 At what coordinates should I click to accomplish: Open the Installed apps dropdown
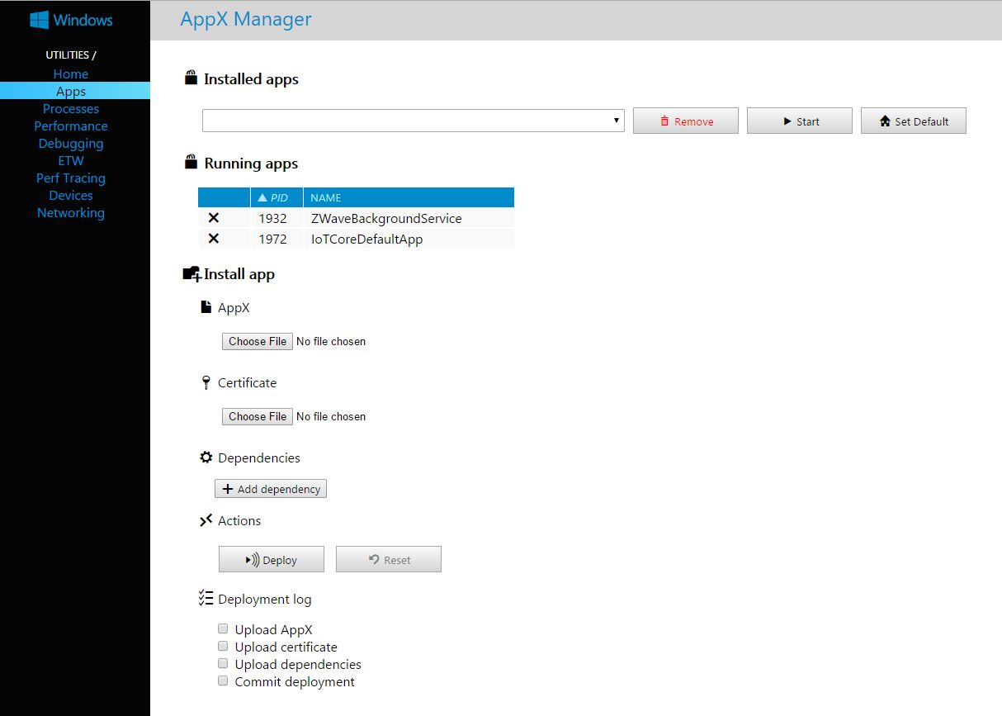[x=413, y=121]
